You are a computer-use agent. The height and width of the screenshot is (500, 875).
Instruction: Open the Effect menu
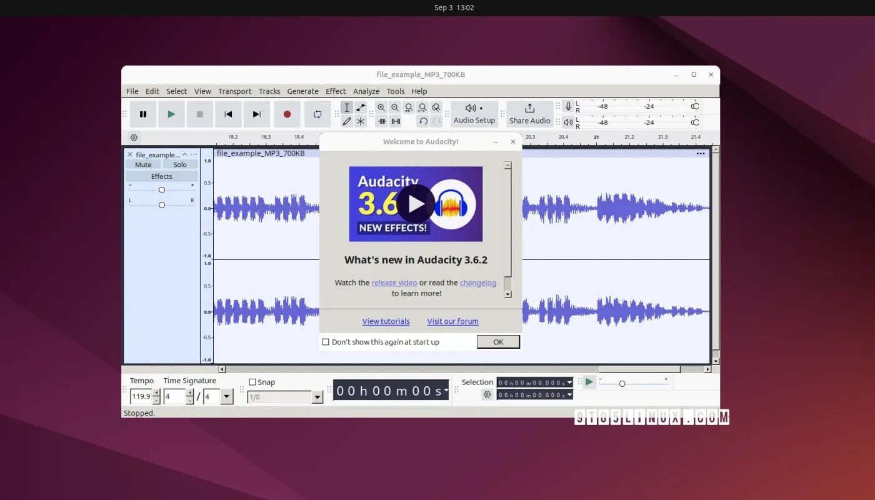click(x=336, y=91)
